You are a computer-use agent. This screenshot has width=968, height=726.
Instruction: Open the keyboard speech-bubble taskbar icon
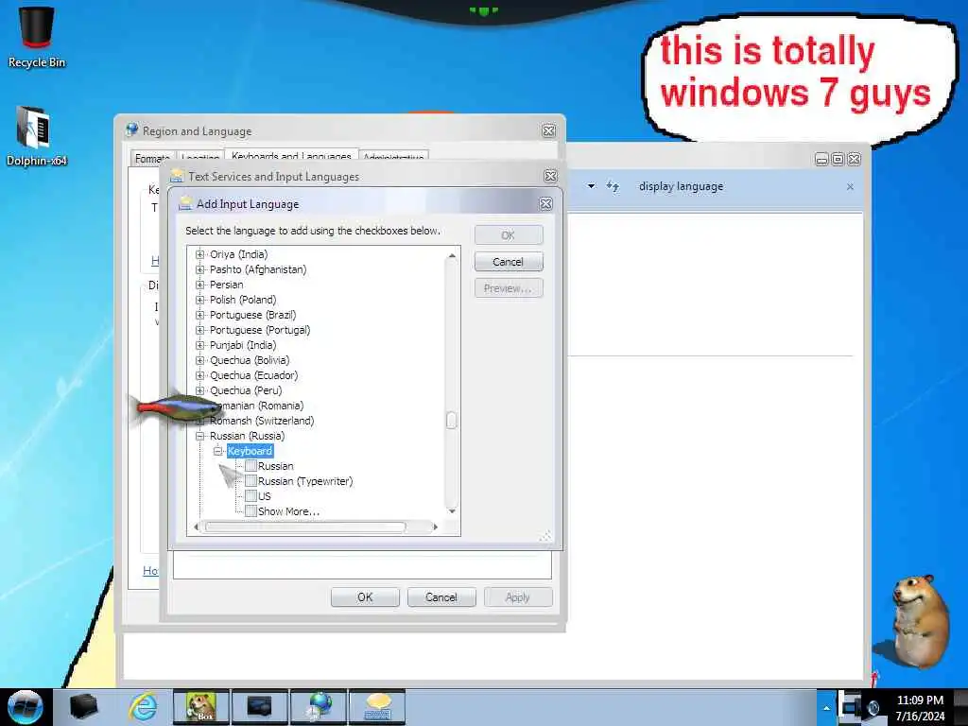(x=377, y=707)
